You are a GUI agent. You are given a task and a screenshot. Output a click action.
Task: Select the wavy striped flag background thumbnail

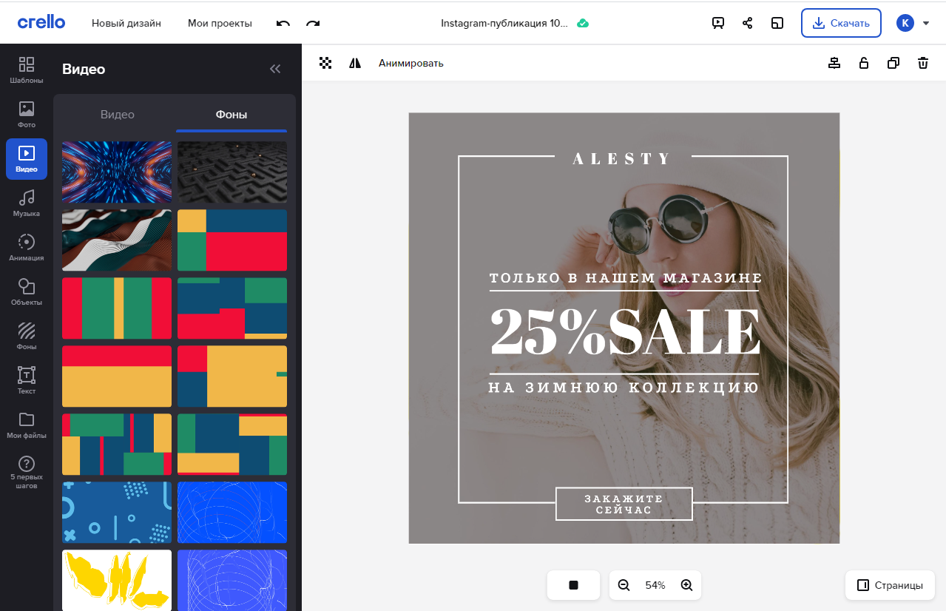pos(117,240)
